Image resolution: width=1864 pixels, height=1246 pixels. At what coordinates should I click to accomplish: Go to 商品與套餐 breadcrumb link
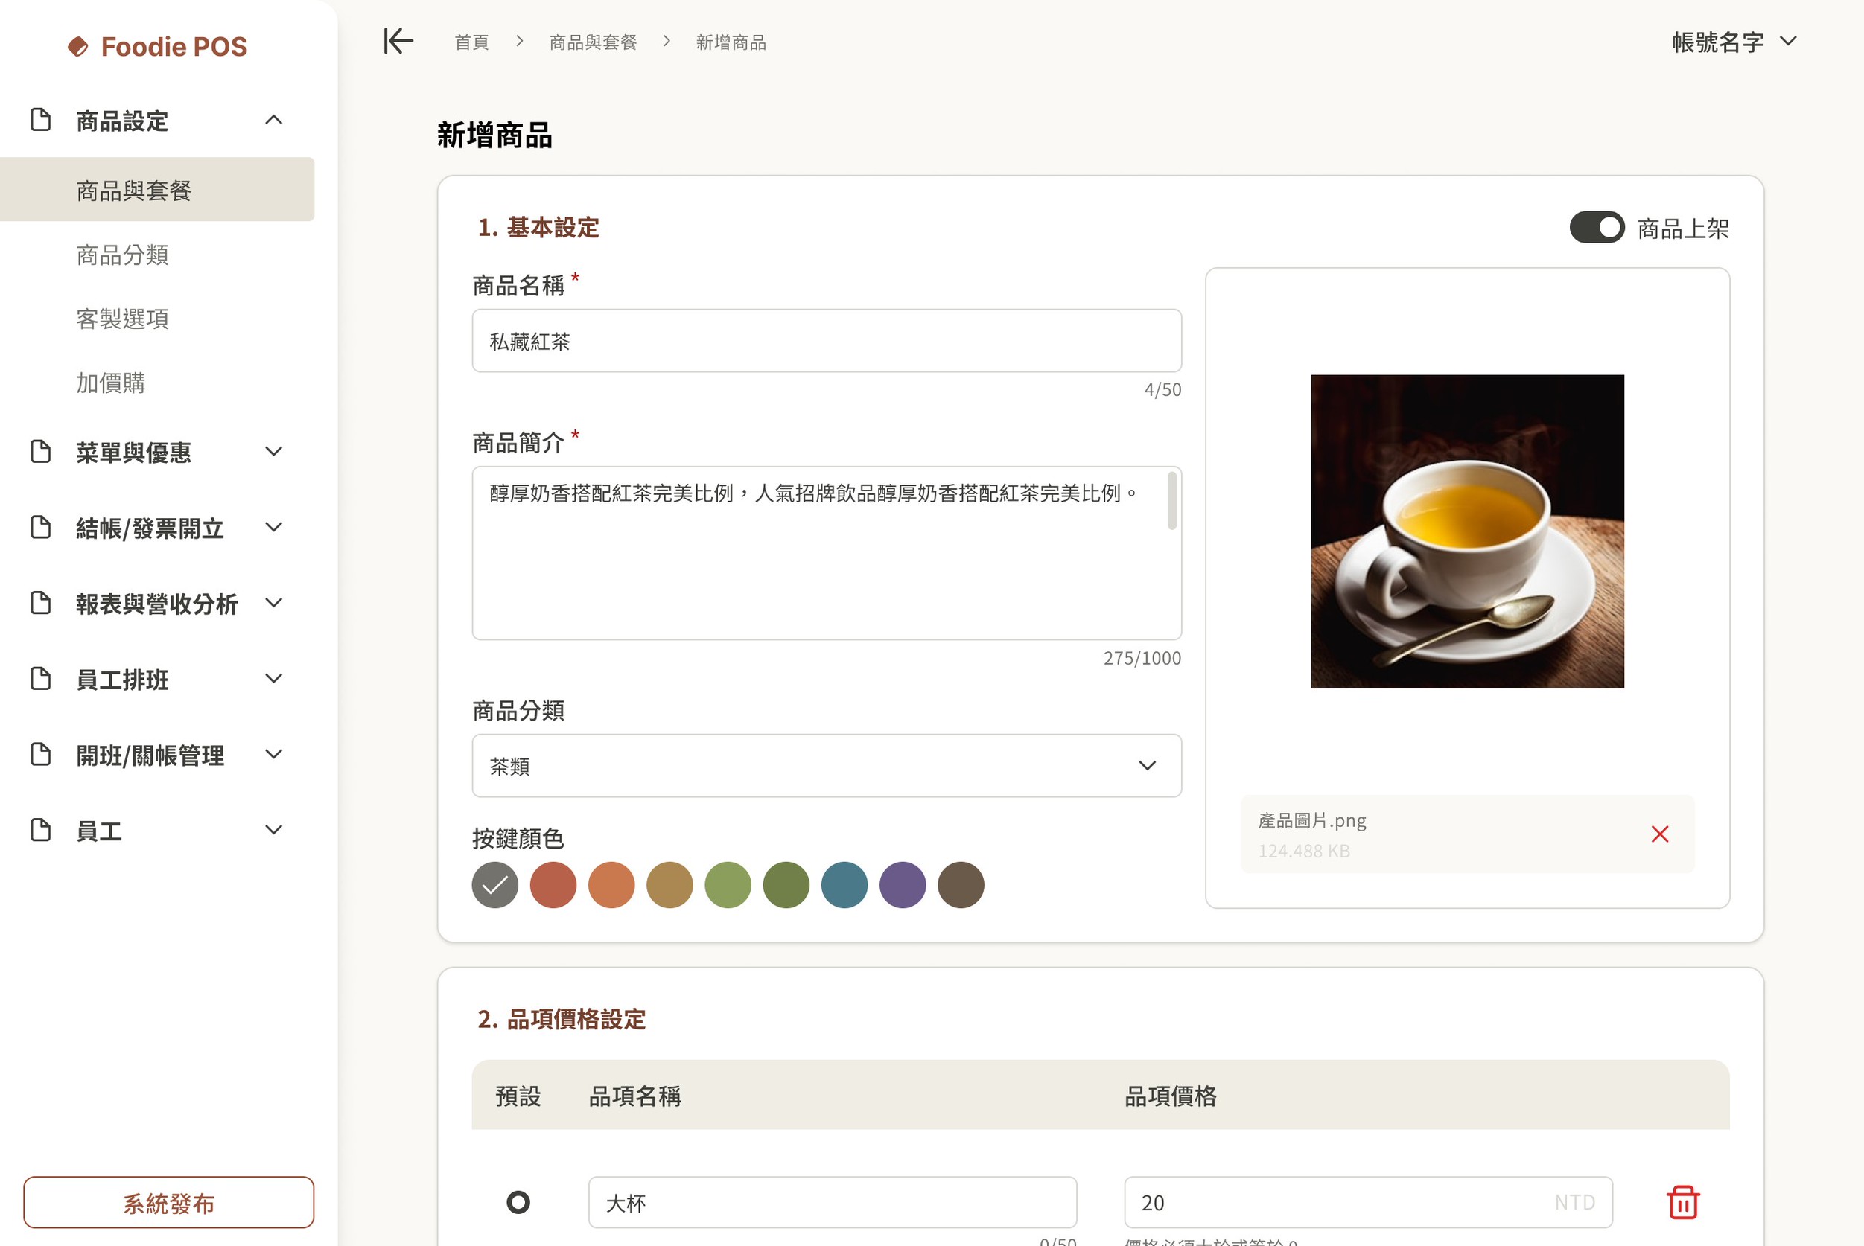point(593,42)
